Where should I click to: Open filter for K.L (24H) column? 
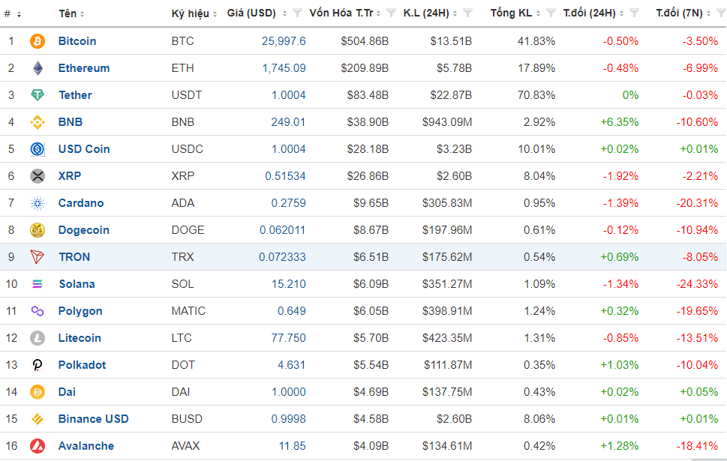click(468, 13)
